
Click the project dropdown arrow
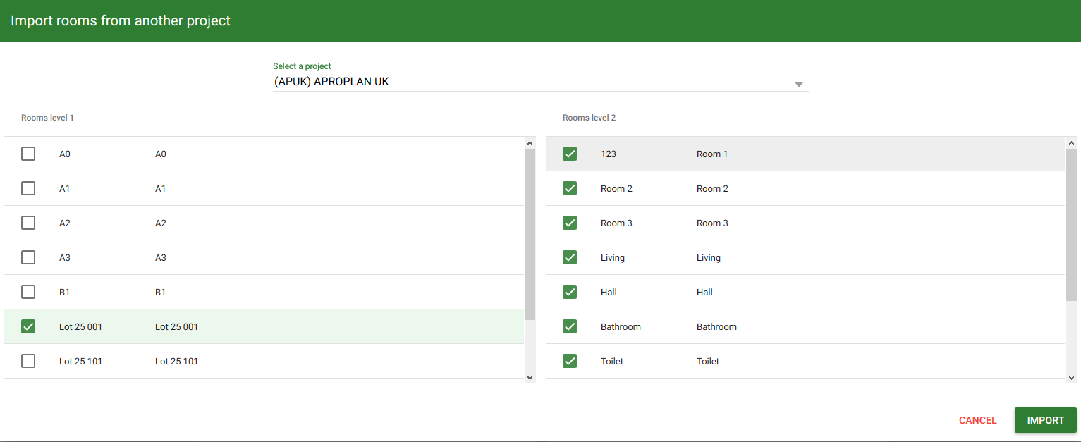pos(799,85)
